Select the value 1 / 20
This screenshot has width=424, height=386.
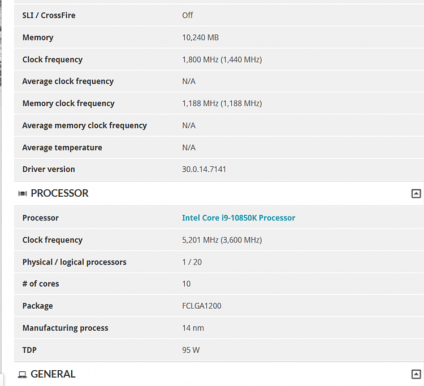pos(192,262)
